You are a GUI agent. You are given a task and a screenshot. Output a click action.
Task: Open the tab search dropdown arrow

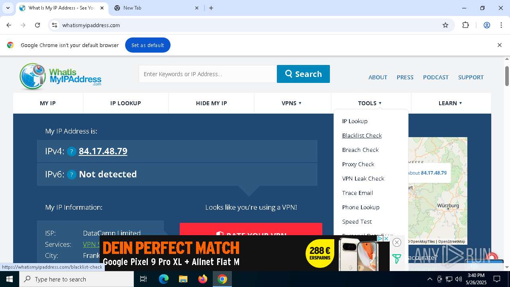[8, 8]
